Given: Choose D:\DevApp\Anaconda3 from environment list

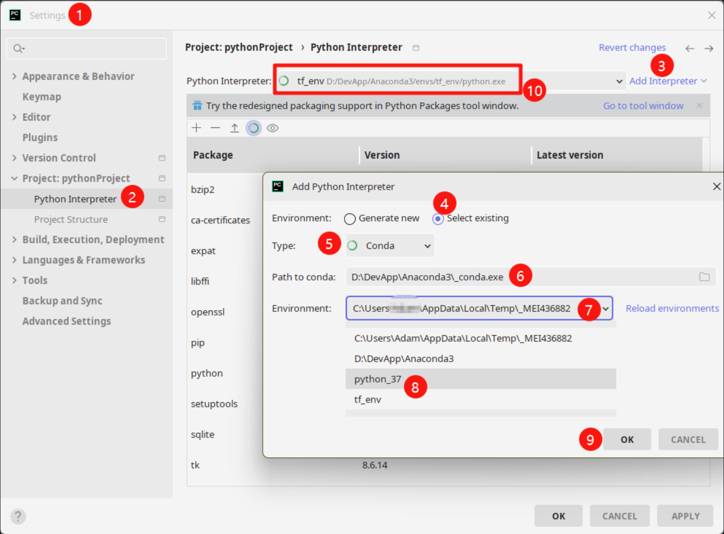Looking at the screenshot, I should click(x=481, y=359).
